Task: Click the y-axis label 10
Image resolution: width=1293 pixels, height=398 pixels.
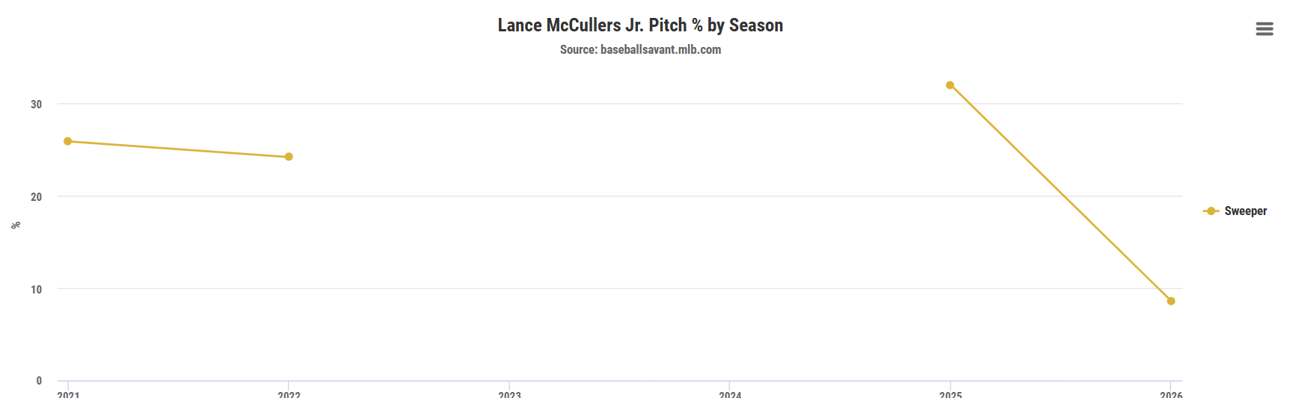Action: coord(36,290)
